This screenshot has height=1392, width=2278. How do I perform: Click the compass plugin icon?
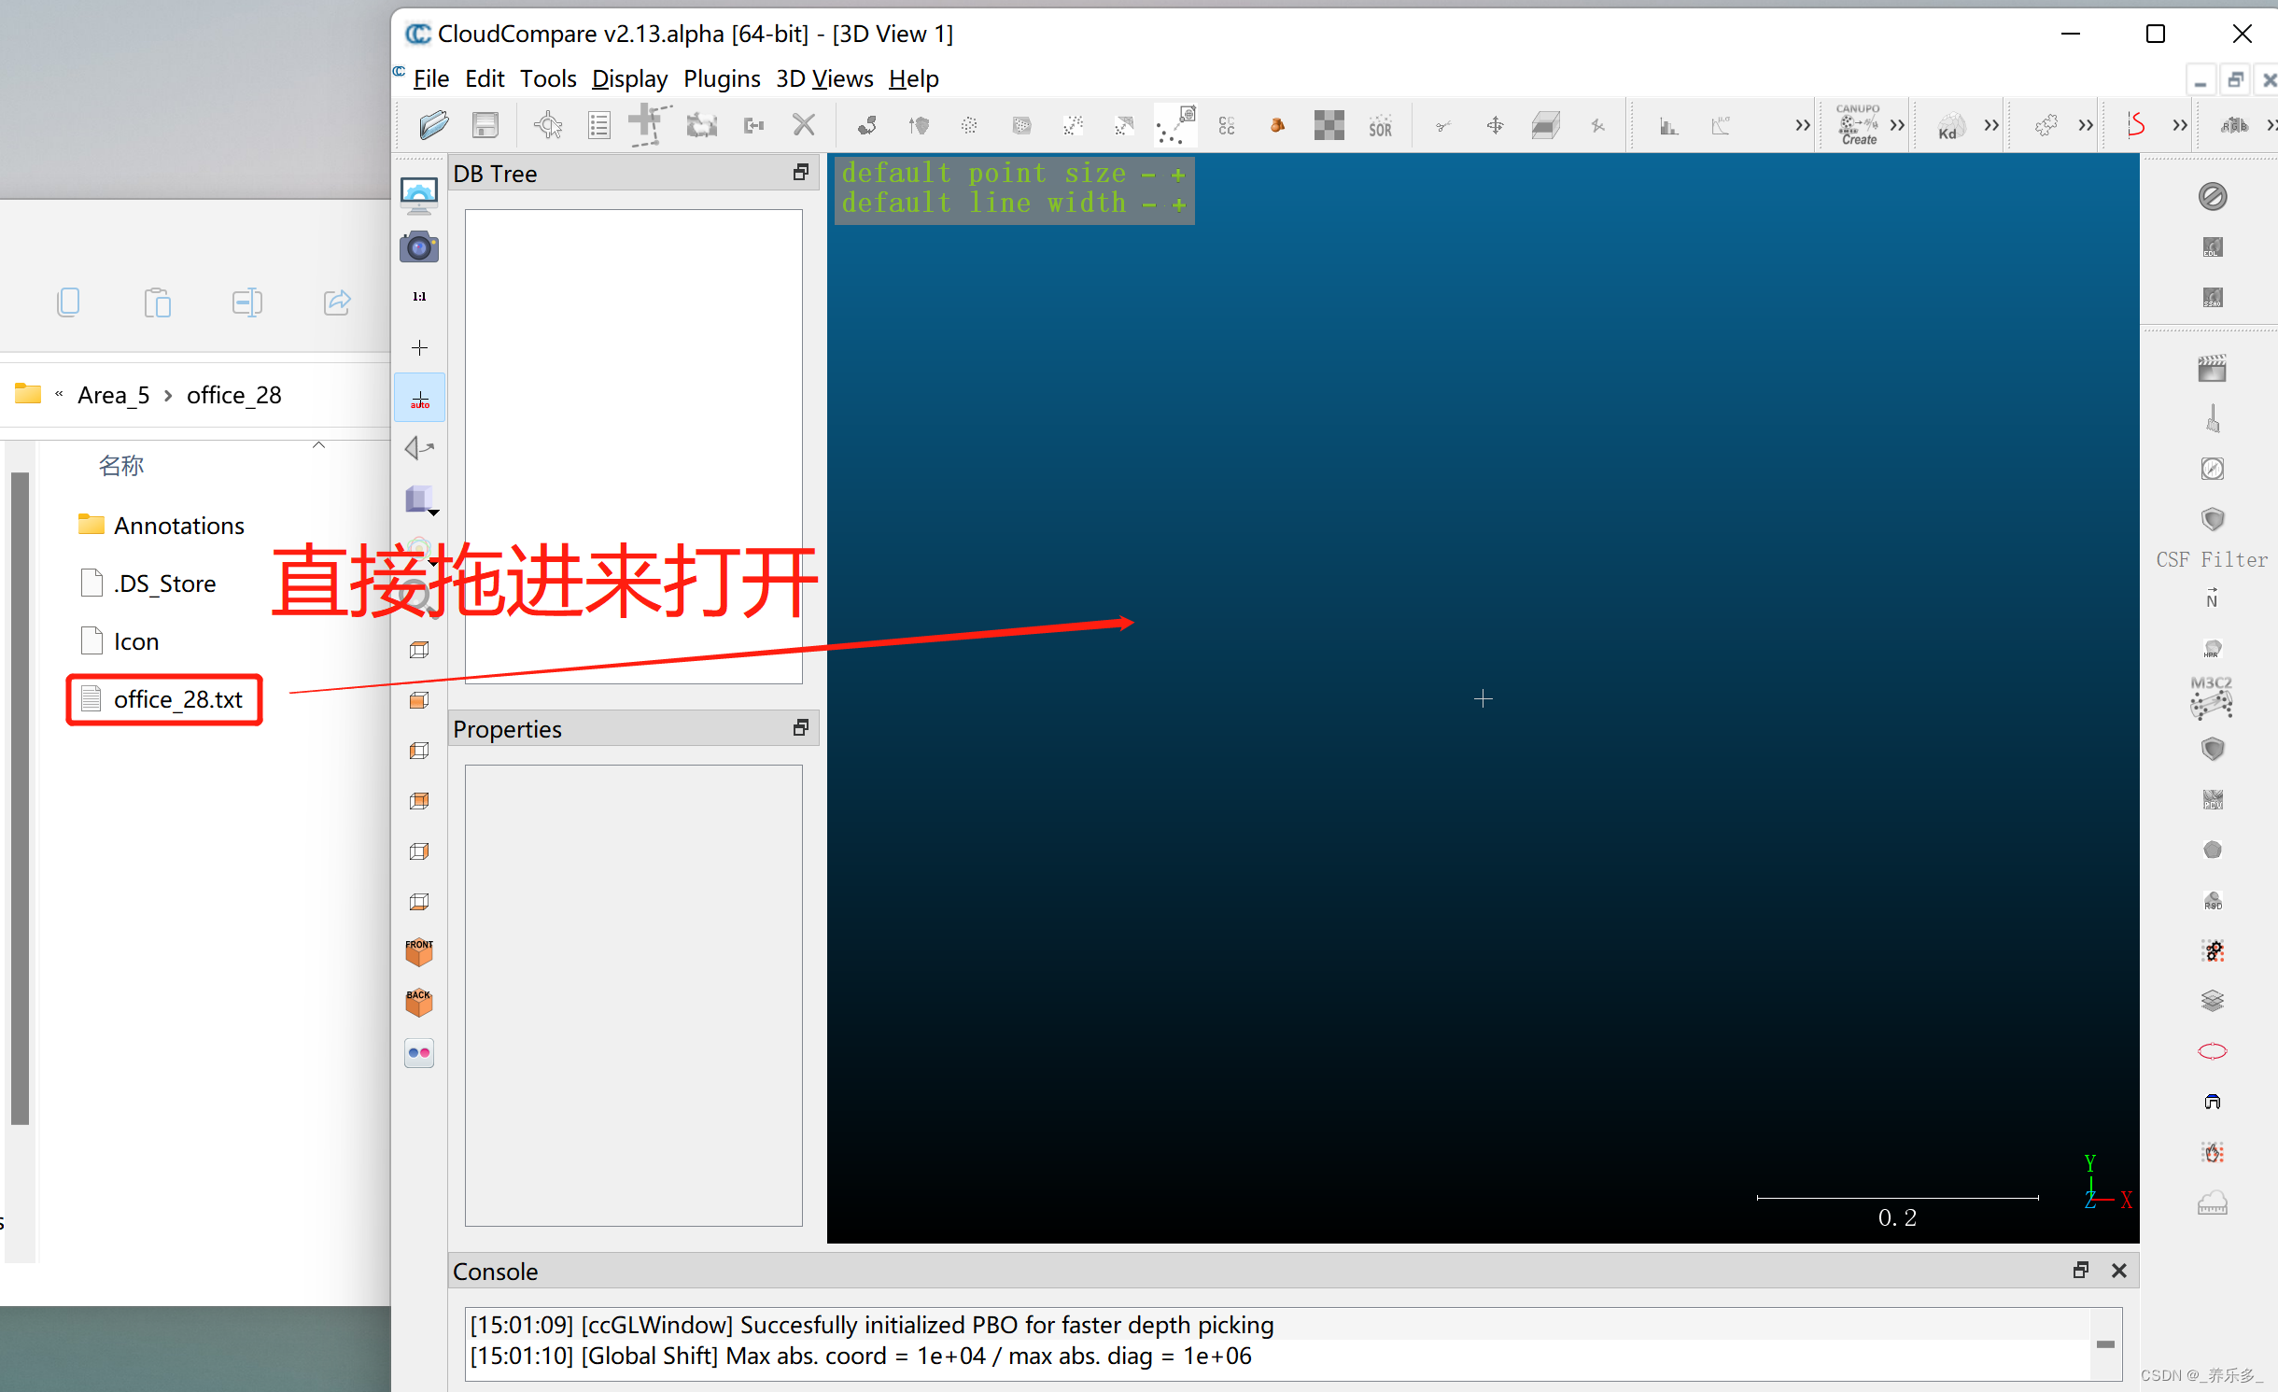pos(2212,469)
